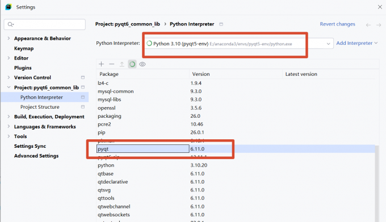Click Revert changes link
The height and width of the screenshot is (222, 386).
(x=337, y=24)
